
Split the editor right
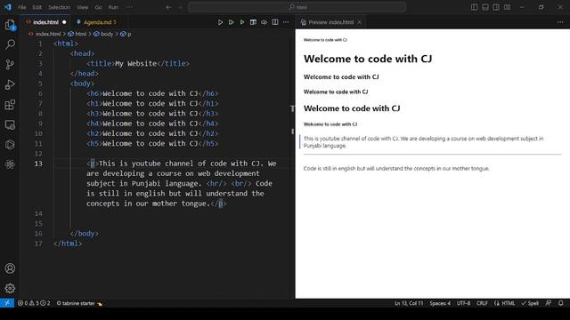[275, 22]
